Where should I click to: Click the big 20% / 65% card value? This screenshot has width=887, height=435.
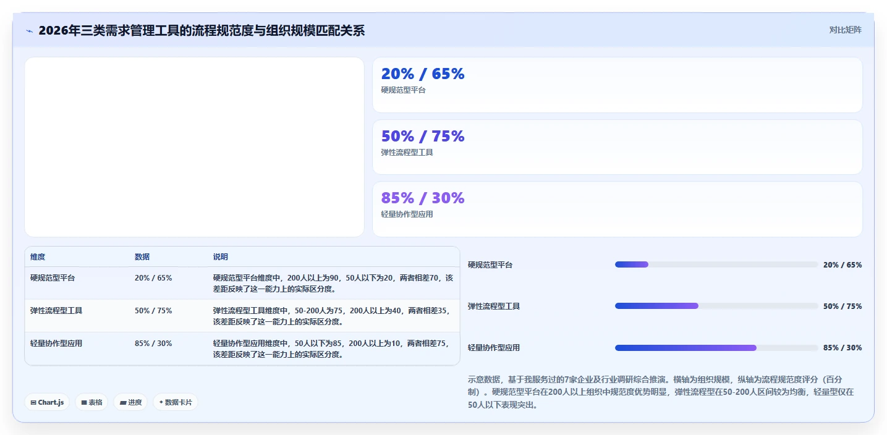pyautogui.click(x=423, y=74)
